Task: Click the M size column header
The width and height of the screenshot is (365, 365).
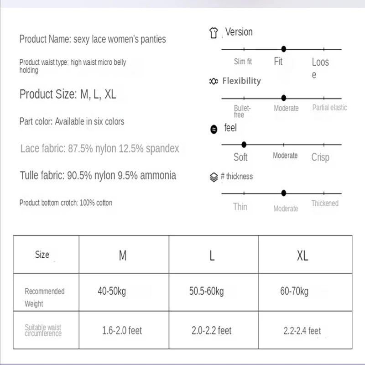Action: coord(123,255)
